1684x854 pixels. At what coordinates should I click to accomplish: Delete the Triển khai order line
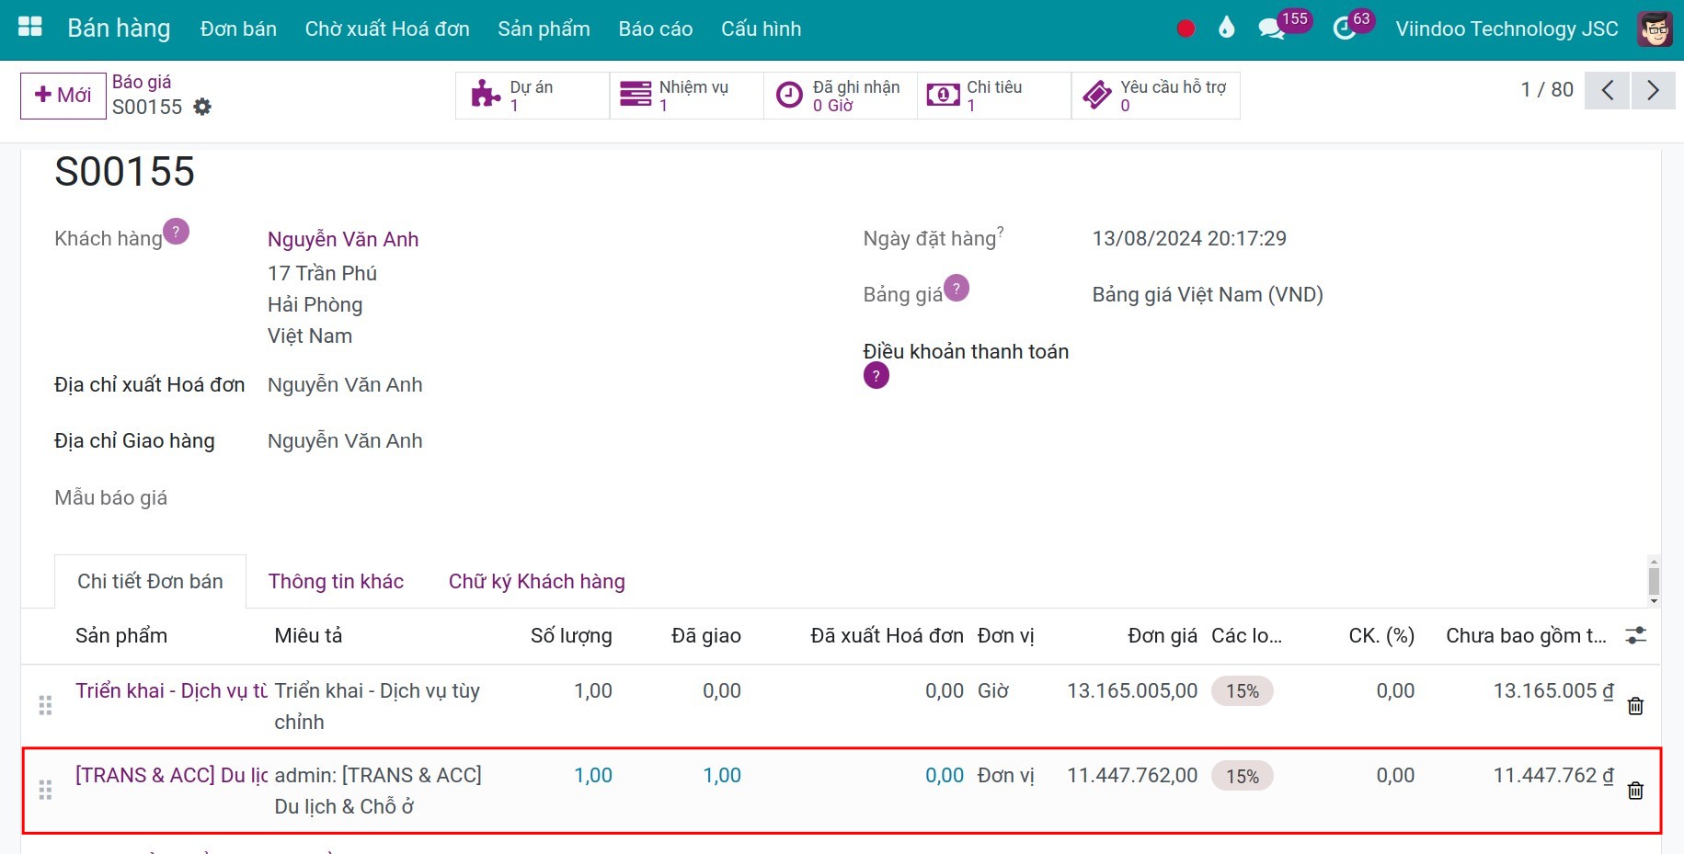tap(1635, 706)
